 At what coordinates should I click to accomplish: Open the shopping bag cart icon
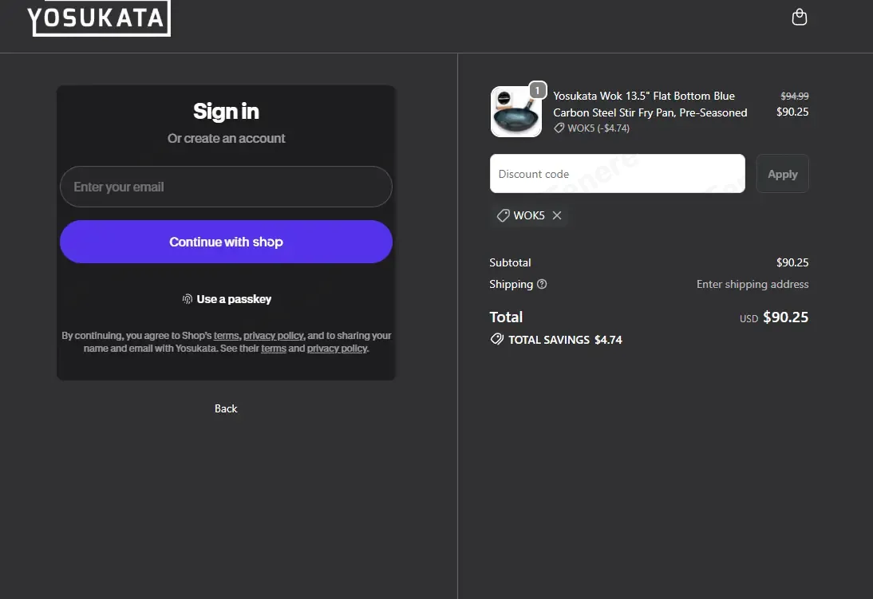799,18
